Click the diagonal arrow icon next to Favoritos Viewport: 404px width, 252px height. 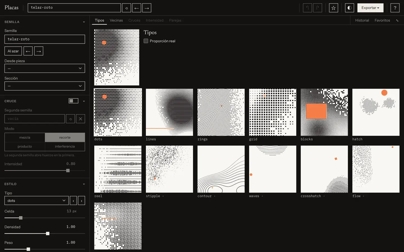coord(397,20)
